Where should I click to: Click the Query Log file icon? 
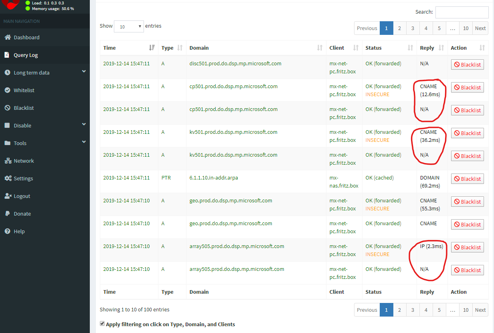pos(7,55)
